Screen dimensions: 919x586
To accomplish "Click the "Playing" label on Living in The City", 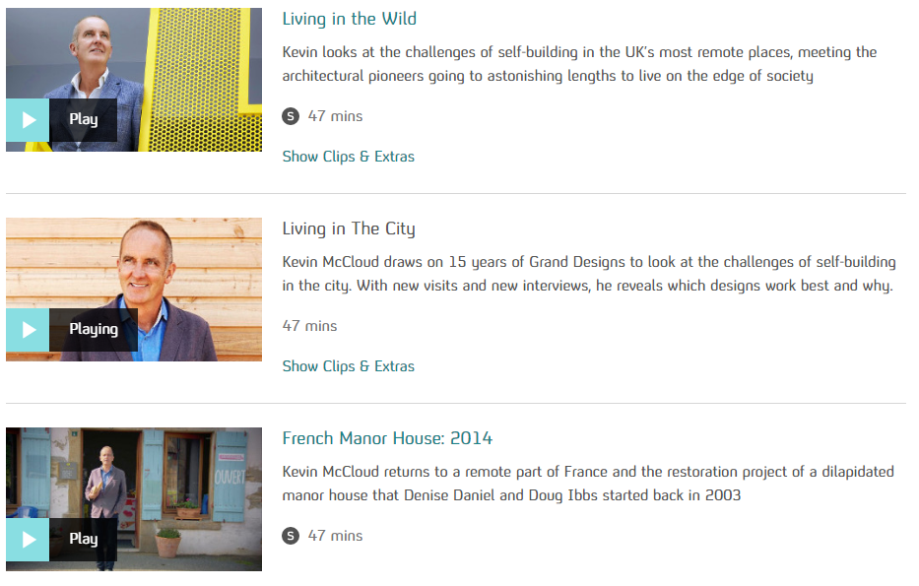I will coord(94,330).
